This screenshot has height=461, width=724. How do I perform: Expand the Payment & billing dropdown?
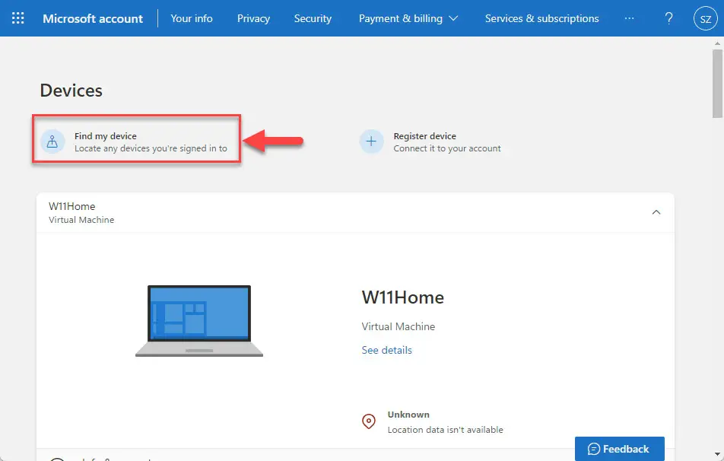pos(408,18)
